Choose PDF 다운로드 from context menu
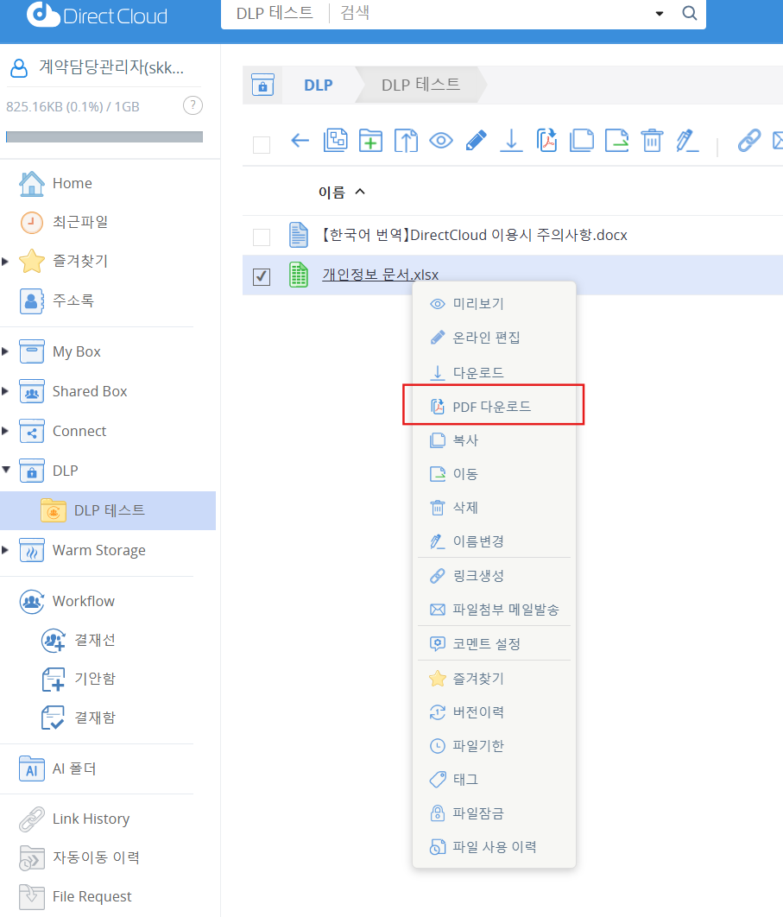The height and width of the screenshot is (917, 783). (x=494, y=407)
